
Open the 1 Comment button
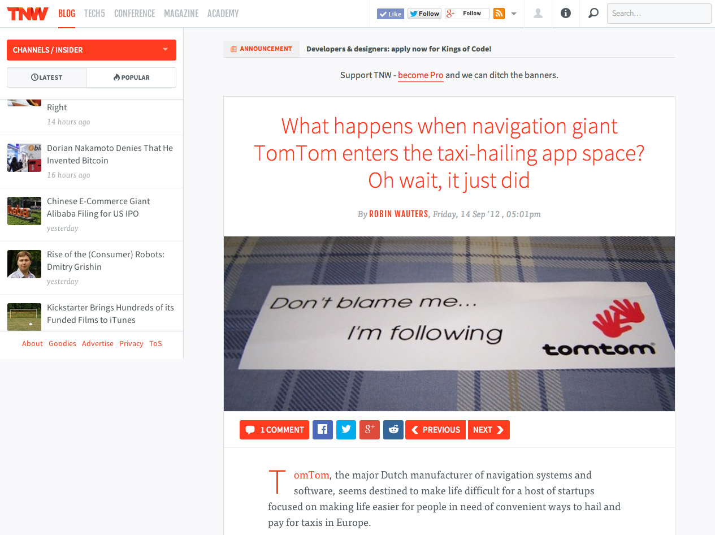(x=274, y=430)
